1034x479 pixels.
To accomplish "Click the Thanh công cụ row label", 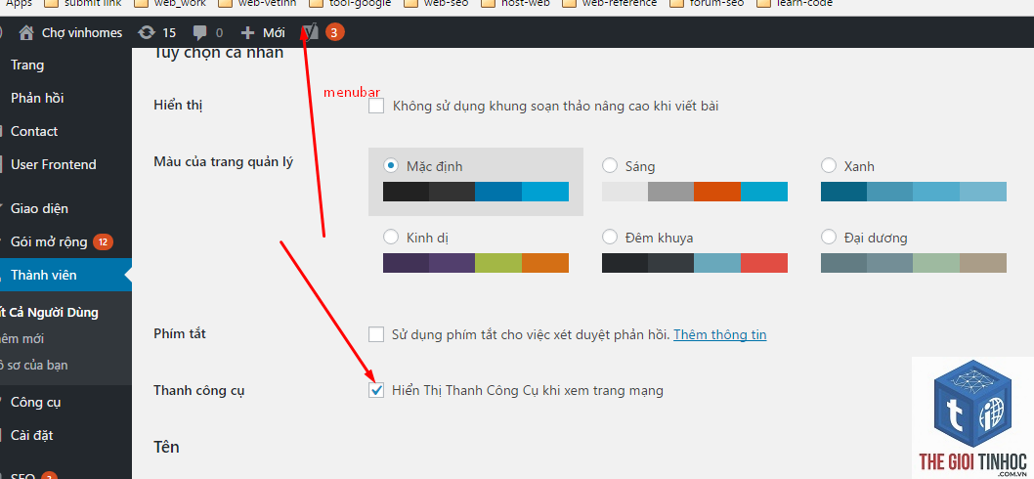I will click(198, 391).
